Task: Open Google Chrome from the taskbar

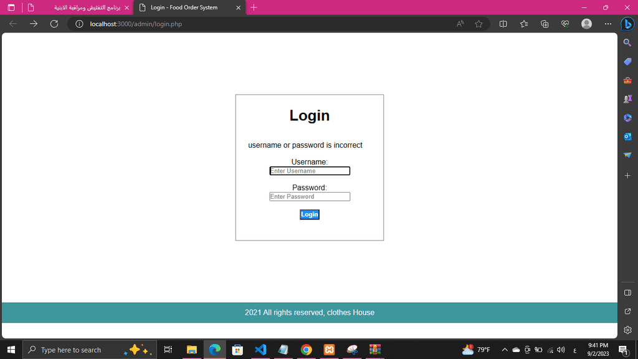Action: tap(307, 350)
